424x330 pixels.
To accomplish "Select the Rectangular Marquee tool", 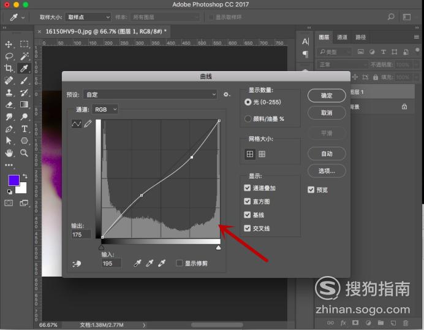I will click(x=24, y=44).
